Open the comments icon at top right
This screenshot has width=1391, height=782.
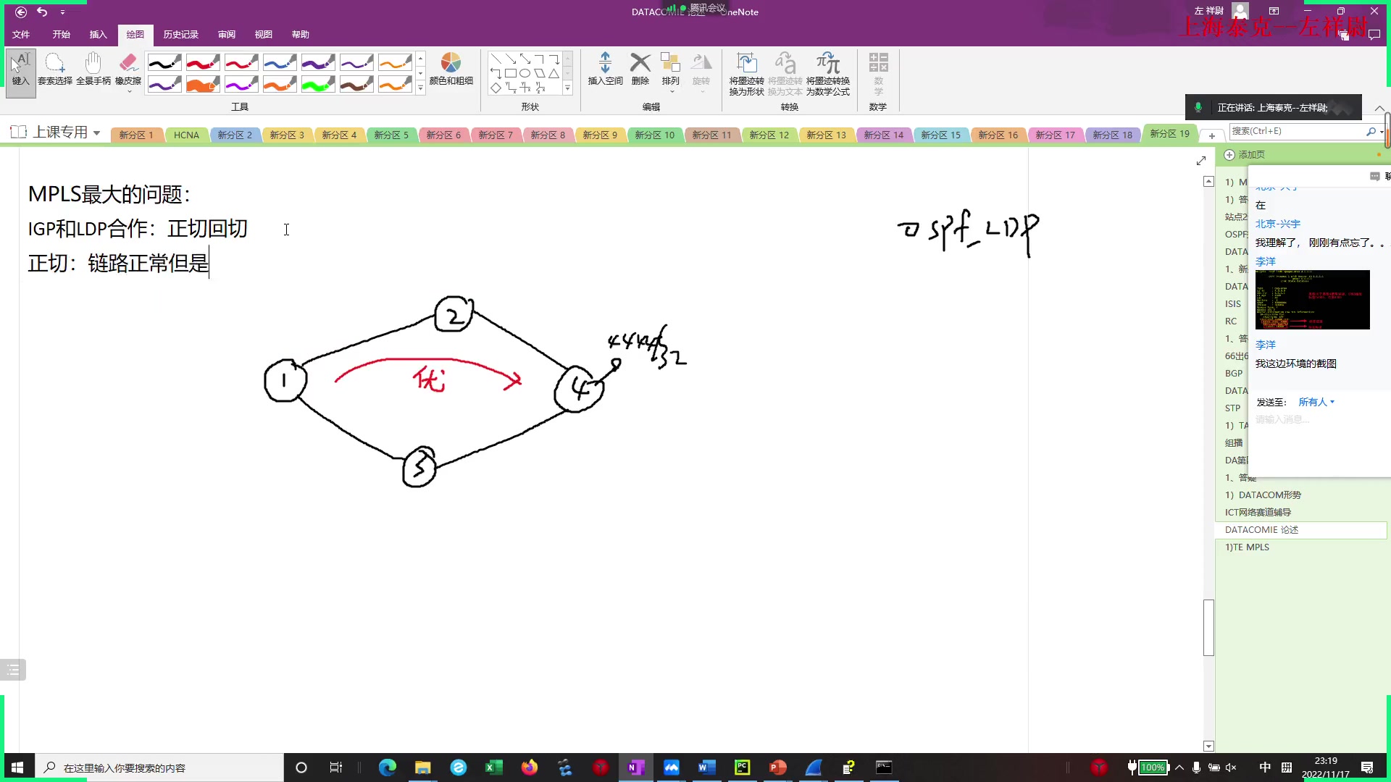[1374, 35]
